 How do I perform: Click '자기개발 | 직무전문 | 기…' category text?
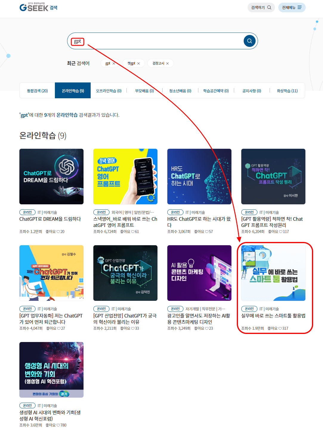[205, 309]
